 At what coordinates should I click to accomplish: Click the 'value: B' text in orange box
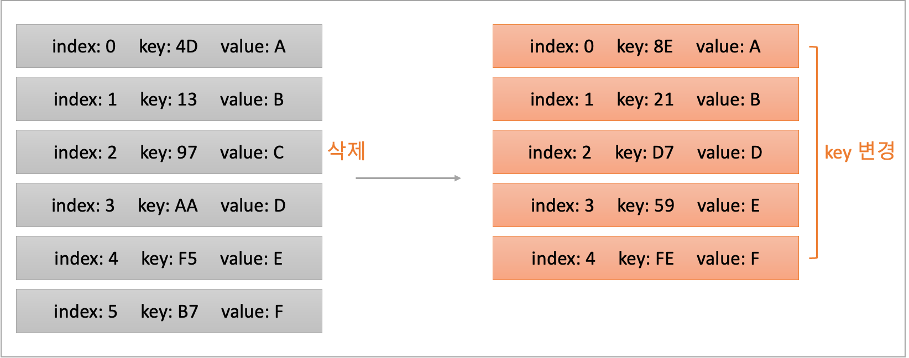728,99
